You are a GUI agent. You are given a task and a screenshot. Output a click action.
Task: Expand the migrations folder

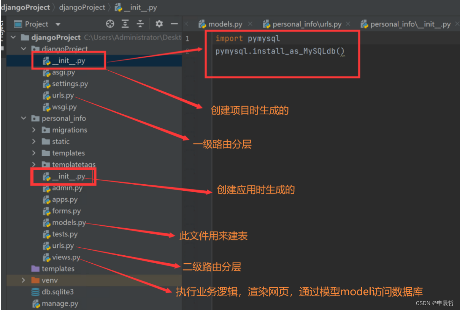pyautogui.click(x=33, y=130)
